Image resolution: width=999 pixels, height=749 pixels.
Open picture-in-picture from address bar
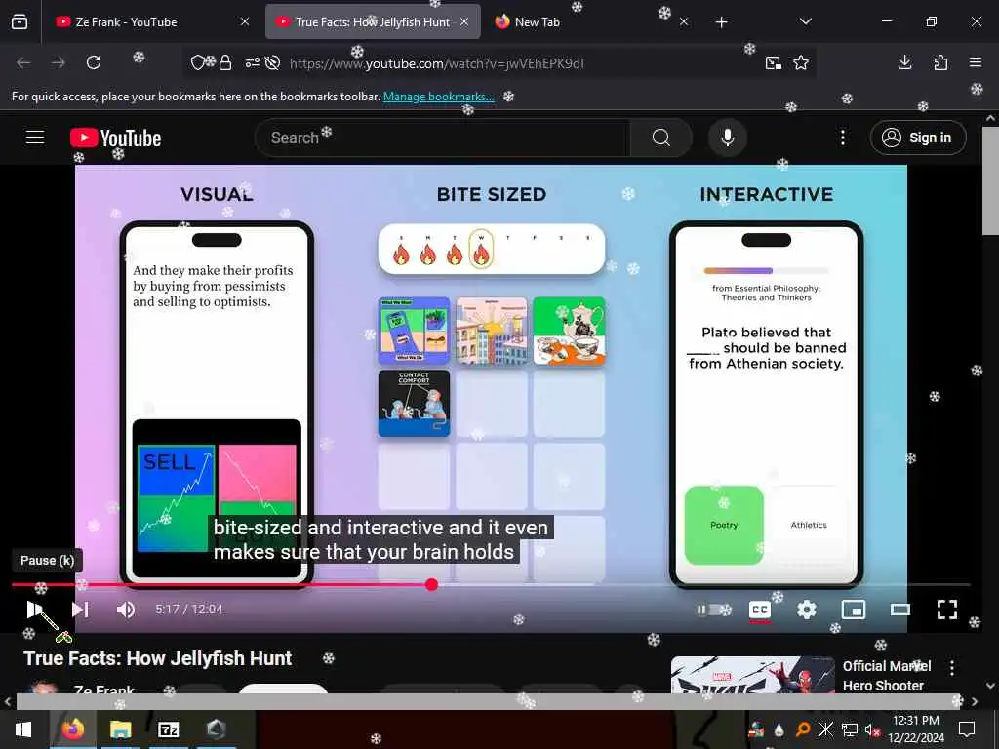point(774,63)
